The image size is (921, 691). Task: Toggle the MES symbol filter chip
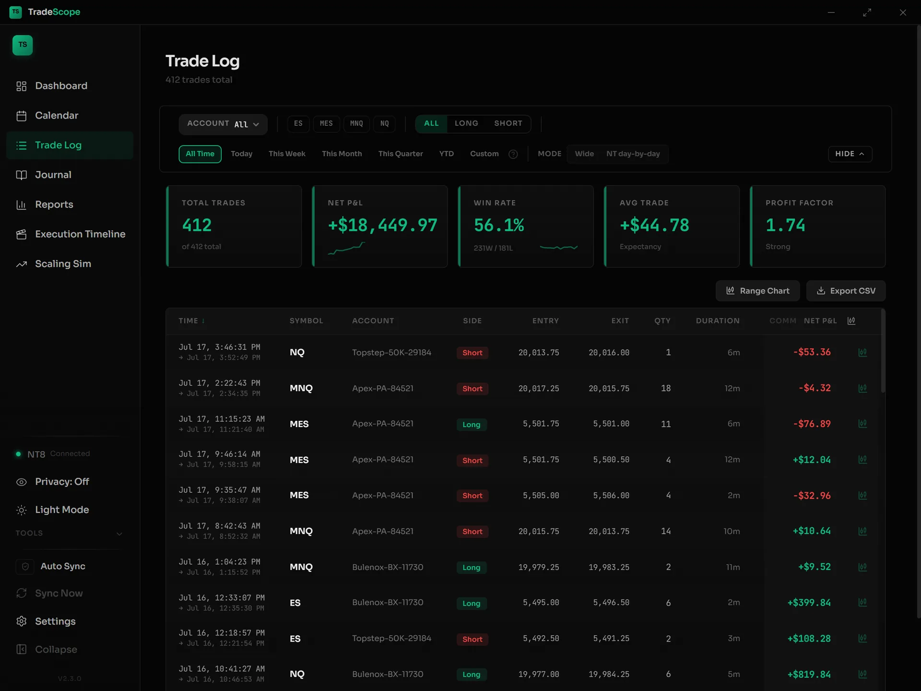click(326, 124)
